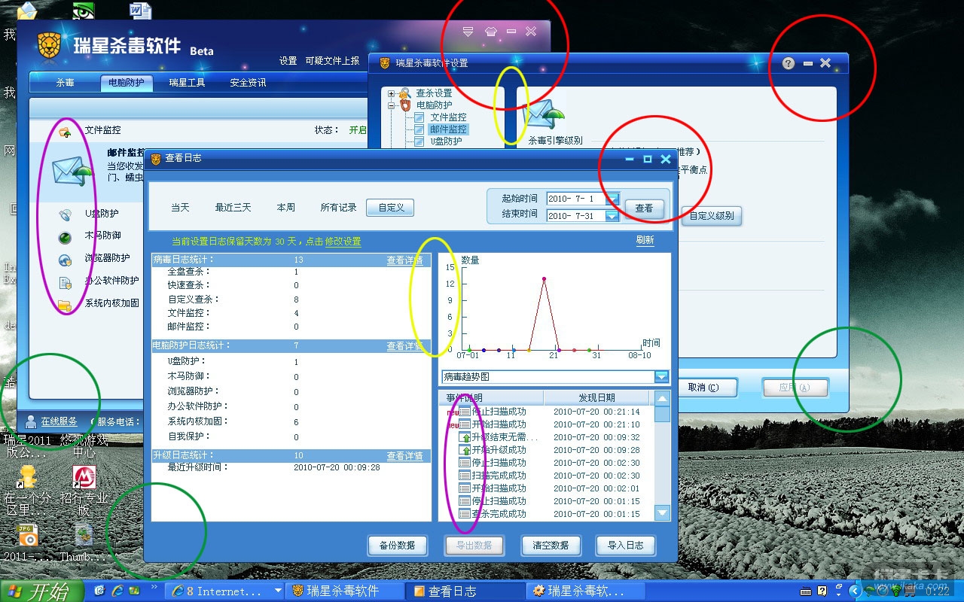Click the green arrow icon of 升级结束无需... row

465,437
